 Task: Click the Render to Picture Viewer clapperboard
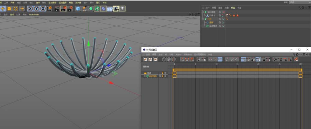63,9
